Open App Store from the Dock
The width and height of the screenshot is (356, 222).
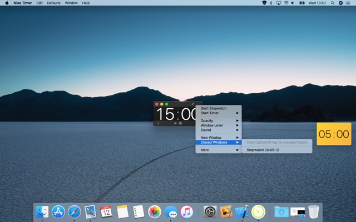pyautogui.click(x=58, y=212)
